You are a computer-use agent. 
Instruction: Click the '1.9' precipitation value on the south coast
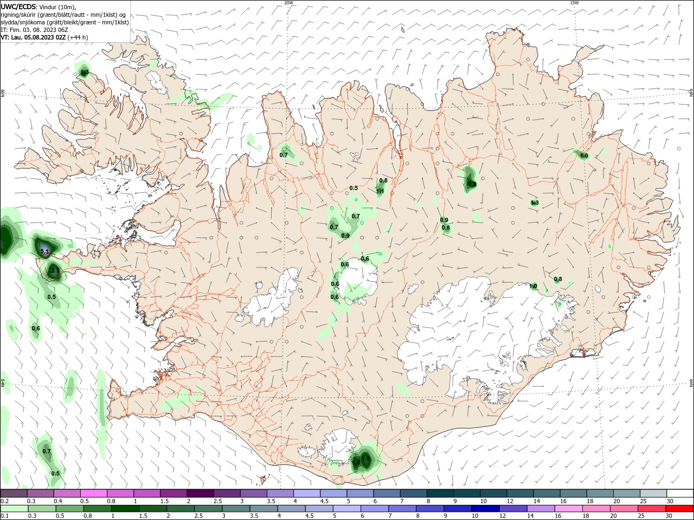click(x=365, y=458)
